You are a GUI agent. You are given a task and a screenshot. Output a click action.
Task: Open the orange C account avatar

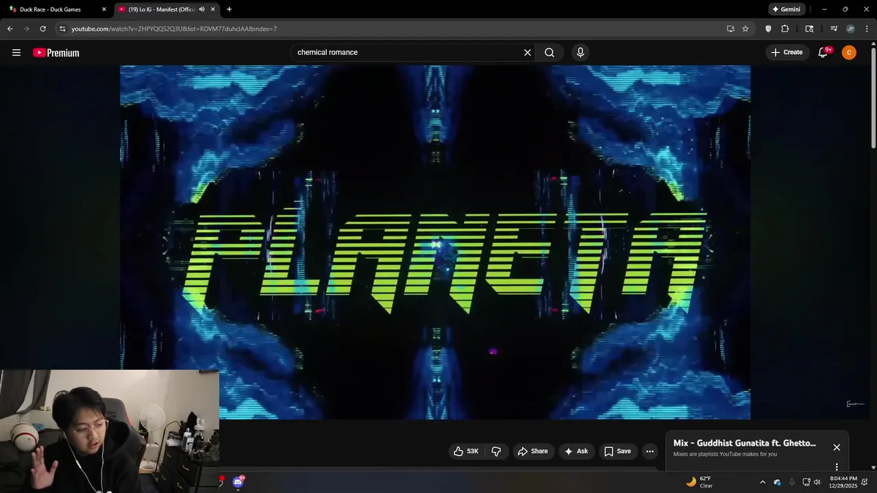[849, 53]
